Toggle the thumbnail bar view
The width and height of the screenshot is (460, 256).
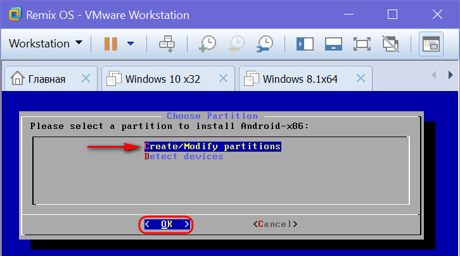coord(333,44)
